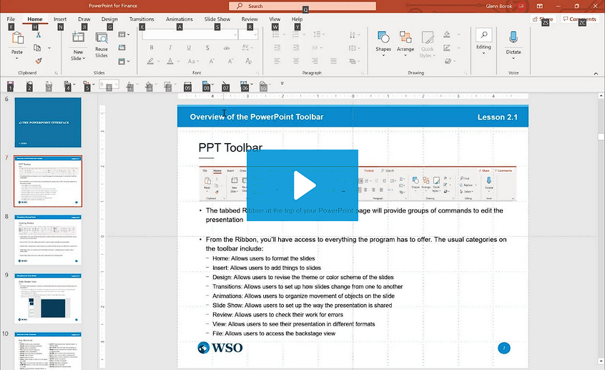Screen dimensions: 605x370
Task: Open Ribbon Display Options in title bar
Action: click(539, 6)
